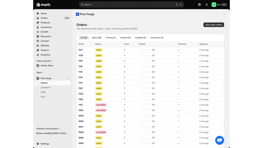Focus the Search input field
The height and width of the screenshot is (148, 263).
click(131, 5)
